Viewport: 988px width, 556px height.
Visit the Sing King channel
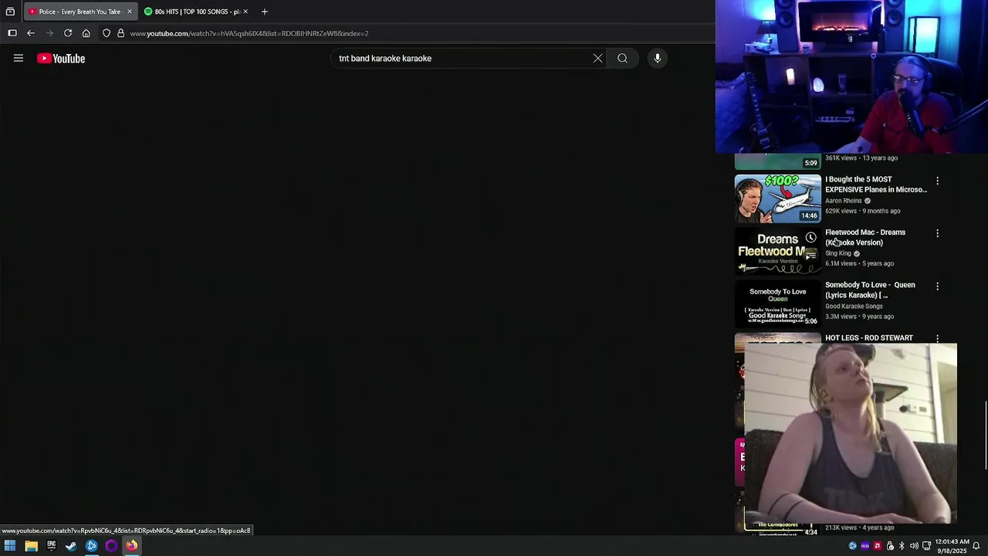point(838,253)
